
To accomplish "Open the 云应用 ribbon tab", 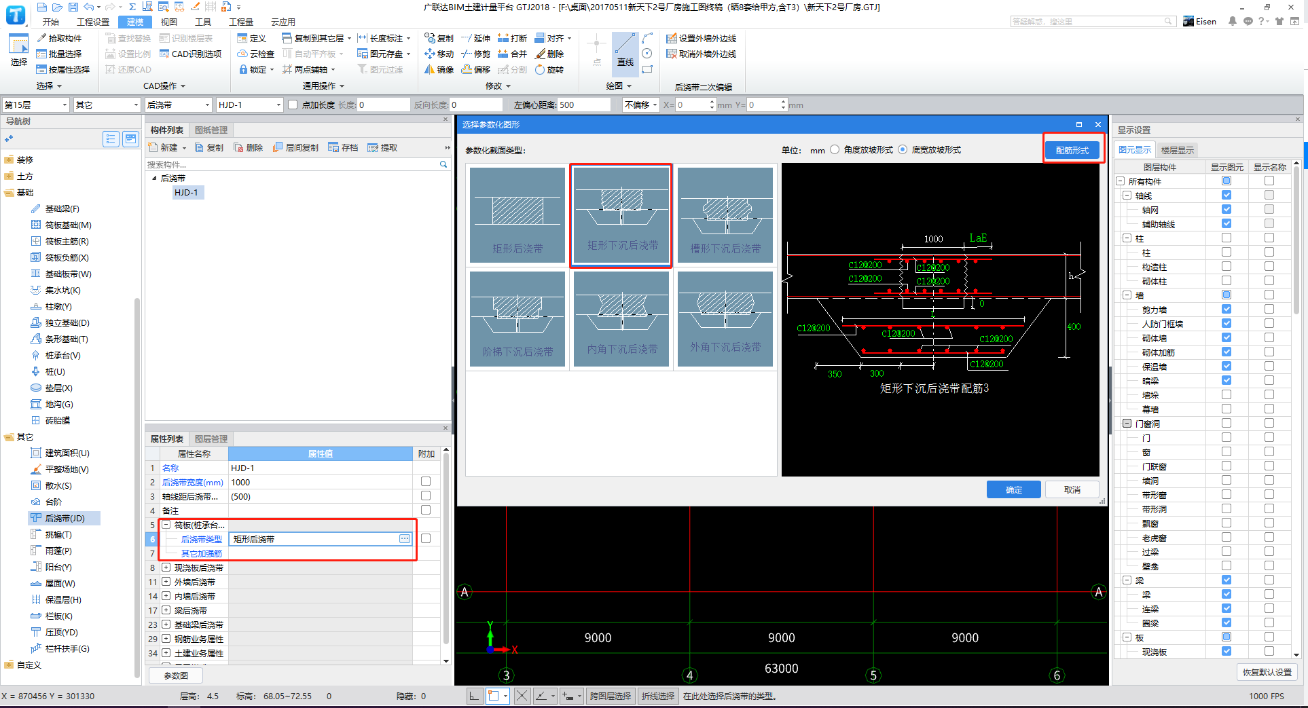I will click(x=283, y=22).
